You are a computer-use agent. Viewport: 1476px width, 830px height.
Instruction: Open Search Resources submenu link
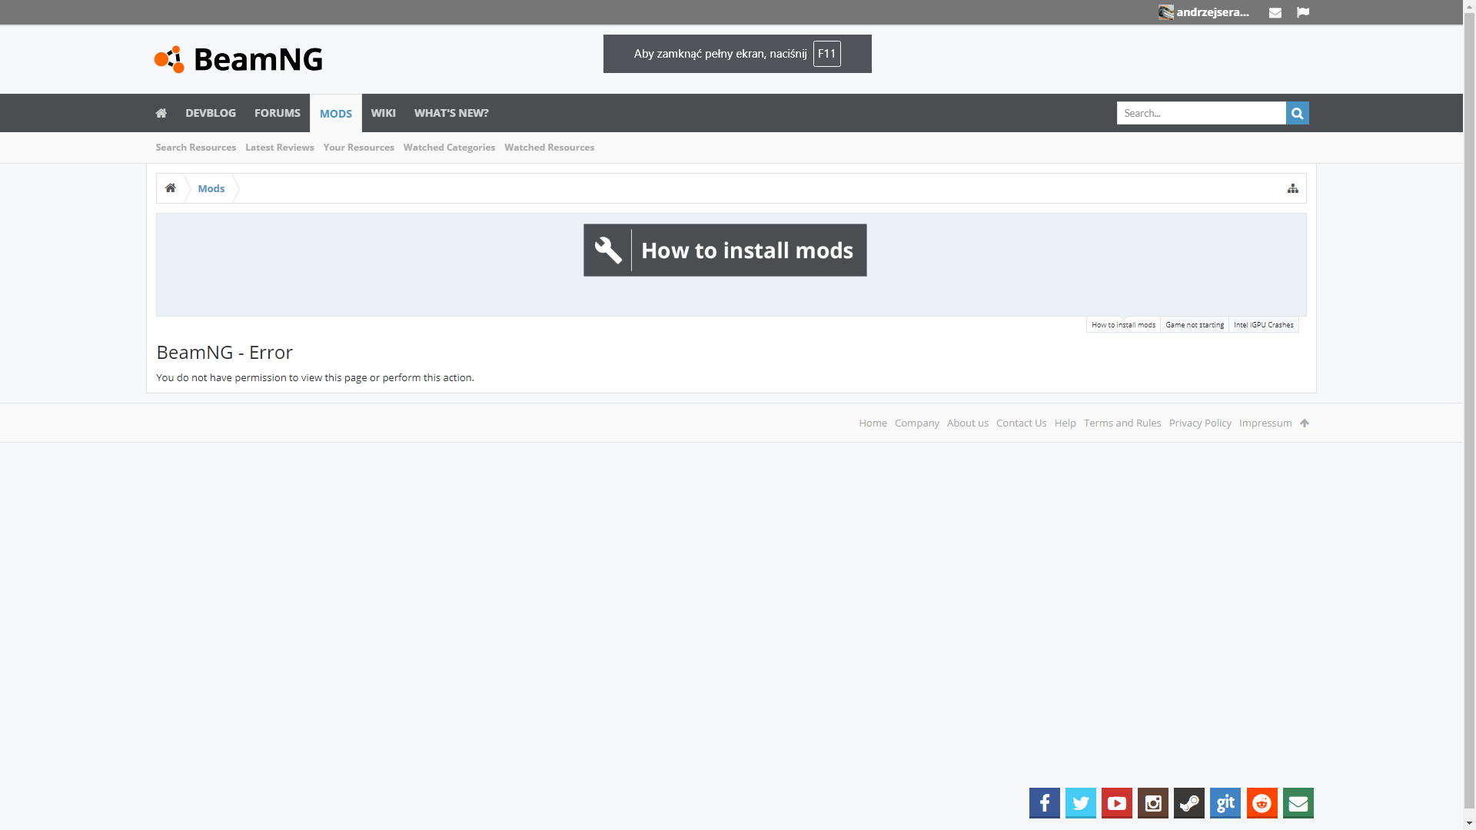pos(195,148)
